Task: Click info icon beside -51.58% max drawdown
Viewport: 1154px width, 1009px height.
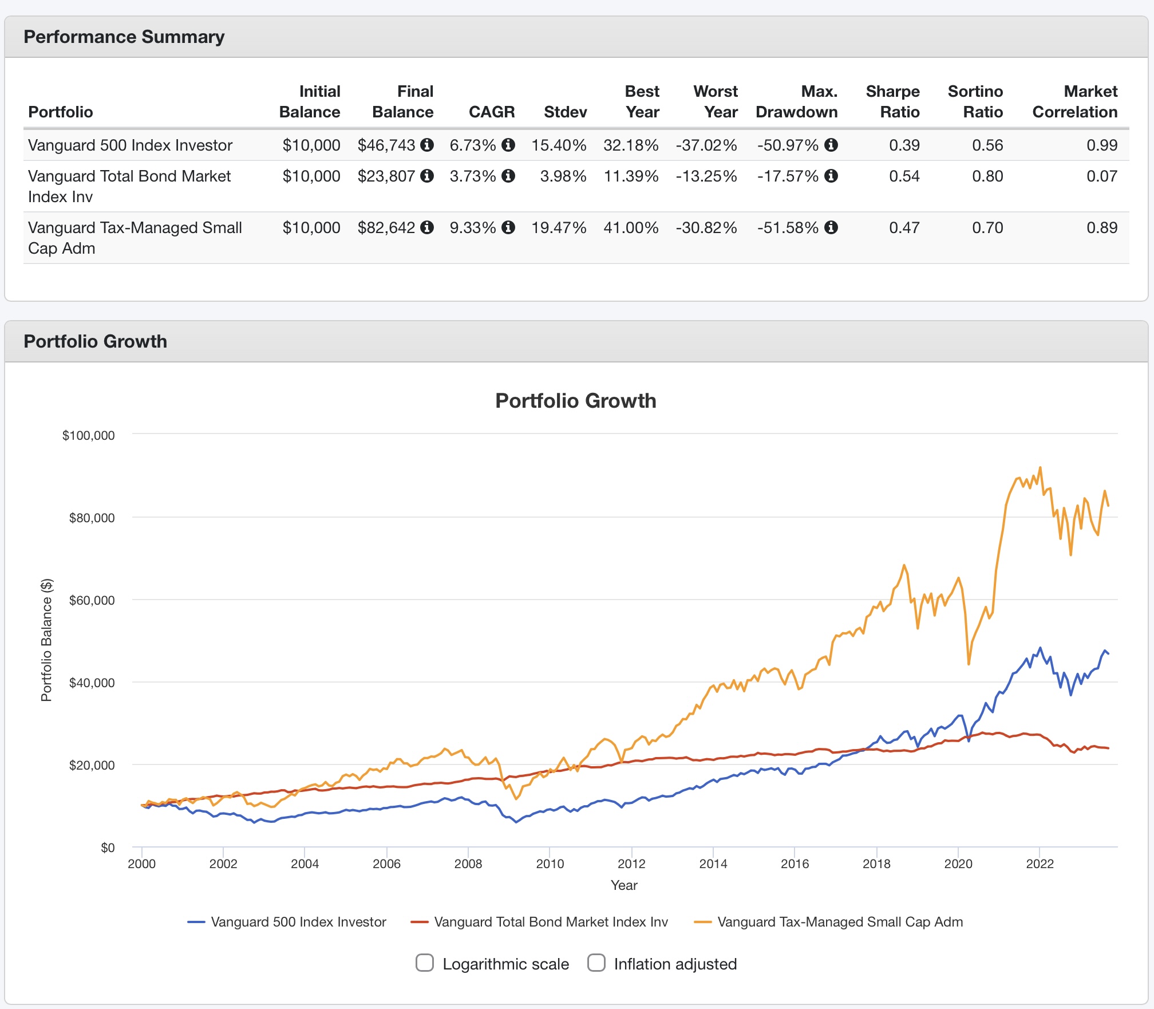Action: coord(831,227)
